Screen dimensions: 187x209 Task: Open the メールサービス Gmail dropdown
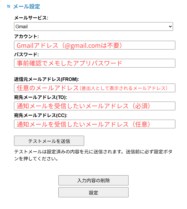[93, 26]
